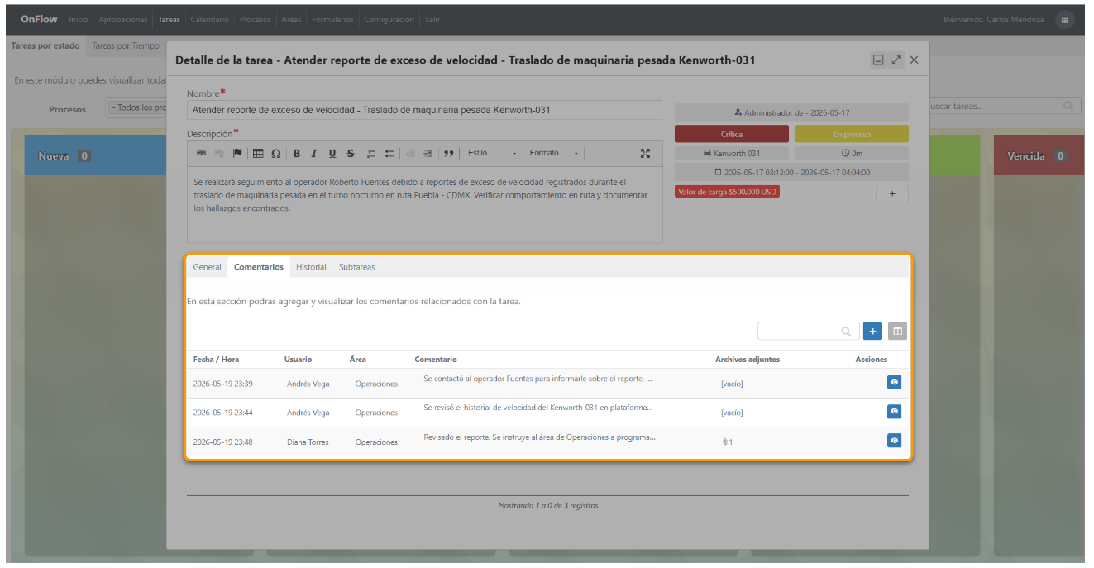Viewport: 1094px width, 568px height.
Task: Apply block quote formatting
Action: pos(449,153)
